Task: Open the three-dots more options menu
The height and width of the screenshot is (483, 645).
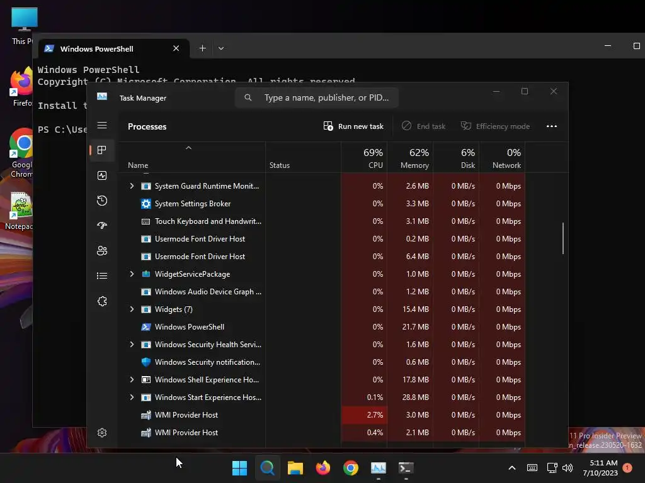Action: (552, 126)
